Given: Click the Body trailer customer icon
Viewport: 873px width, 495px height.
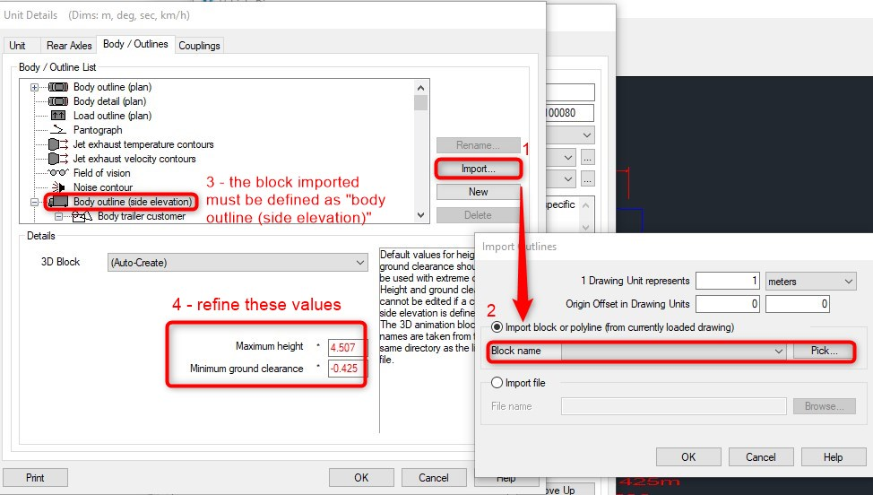Looking at the screenshot, I should (82, 216).
